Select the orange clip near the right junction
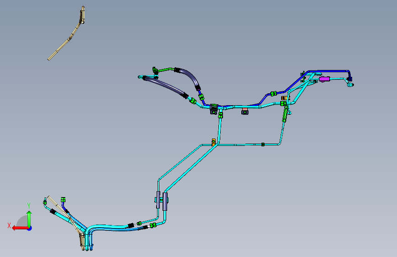This screenshot has height=257, width=397. (284, 98)
